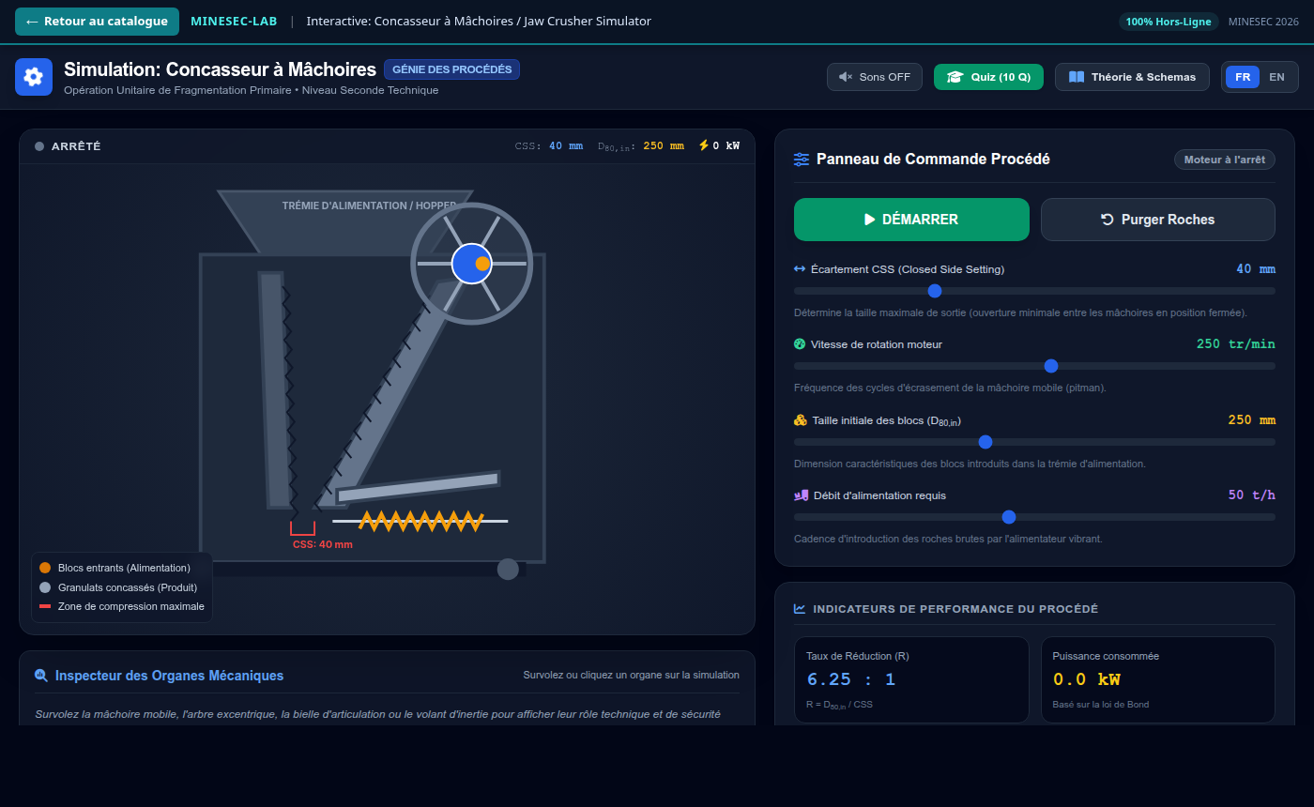Click the Inspecteur des Organes Mécaniques heading
Viewport: 1314px width, 807px height.
[x=169, y=676]
